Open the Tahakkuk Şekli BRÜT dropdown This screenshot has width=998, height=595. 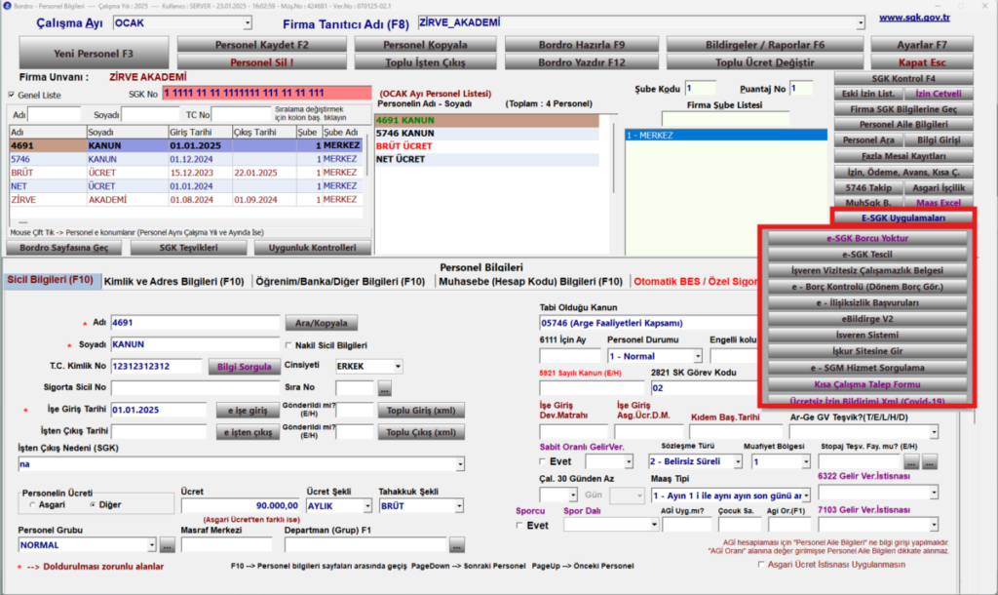(459, 506)
